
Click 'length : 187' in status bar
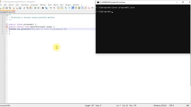click(90, 106)
